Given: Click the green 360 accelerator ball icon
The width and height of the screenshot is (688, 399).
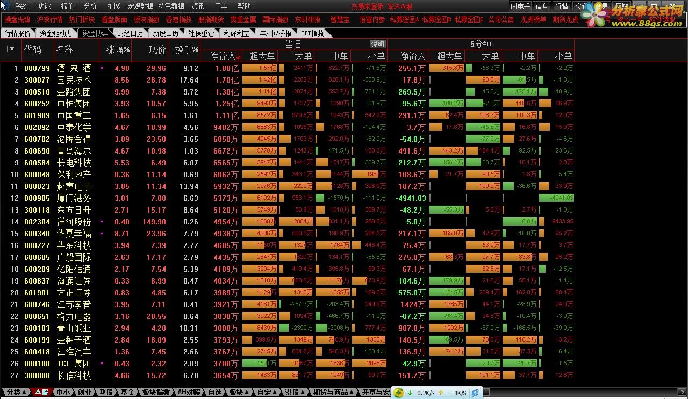Looking at the screenshot, I should [399, 393].
